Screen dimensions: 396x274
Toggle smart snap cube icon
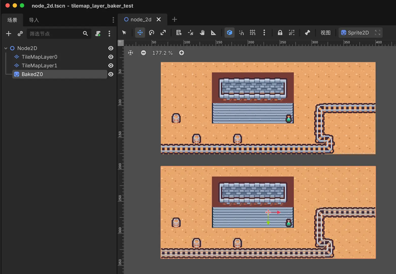(230, 32)
